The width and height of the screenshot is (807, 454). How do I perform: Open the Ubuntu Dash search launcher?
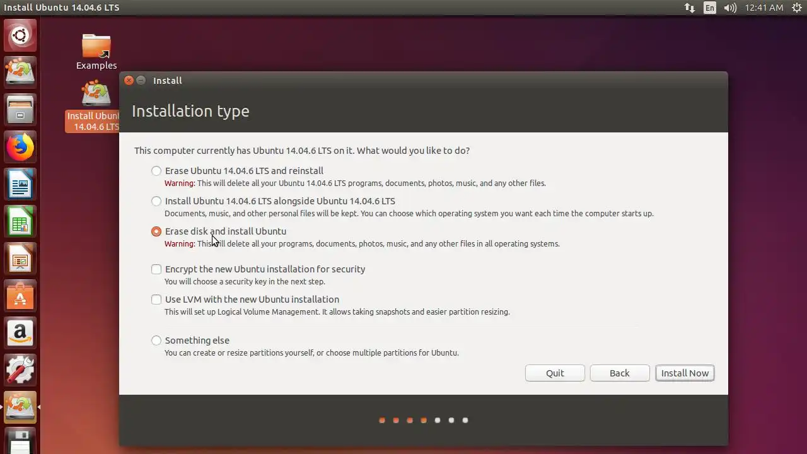pos(20,35)
